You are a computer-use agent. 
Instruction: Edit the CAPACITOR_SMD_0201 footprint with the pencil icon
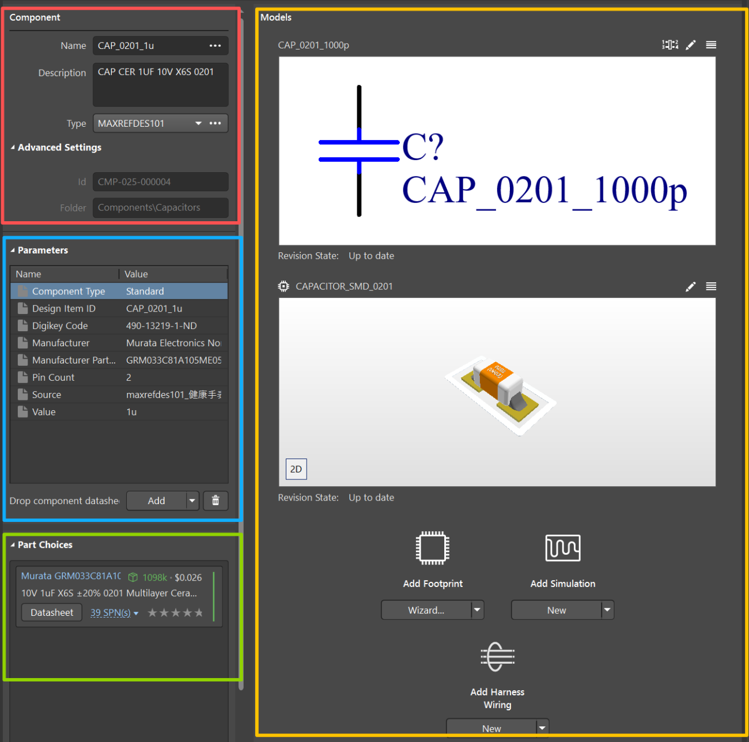pyautogui.click(x=691, y=286)
